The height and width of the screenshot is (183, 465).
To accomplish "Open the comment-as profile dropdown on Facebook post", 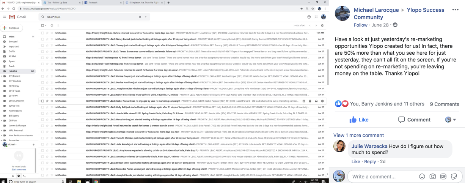I will (x=451, y=120).
